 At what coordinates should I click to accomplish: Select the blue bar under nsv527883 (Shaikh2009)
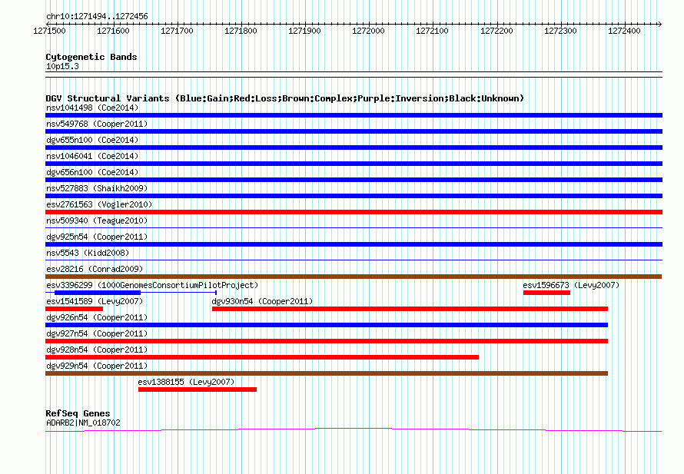(x=354, y=196)
